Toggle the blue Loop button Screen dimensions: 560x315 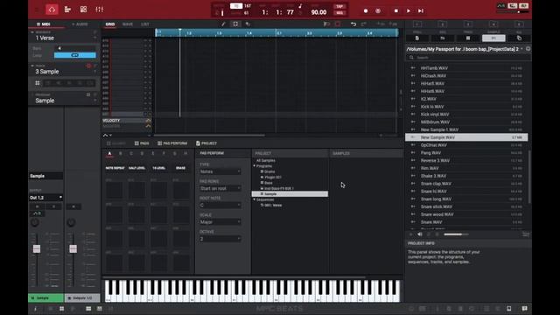(75, 55)
